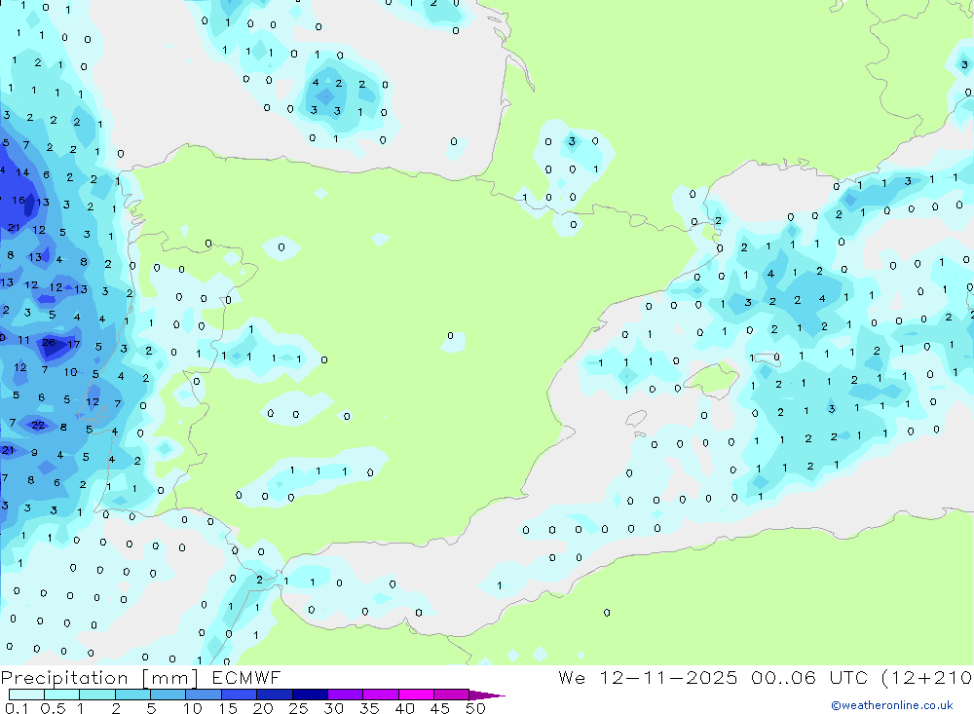Viewport: 974px width, 714px height.
Task: Click the '0.1' legend scale label
Action: point(17,708)
